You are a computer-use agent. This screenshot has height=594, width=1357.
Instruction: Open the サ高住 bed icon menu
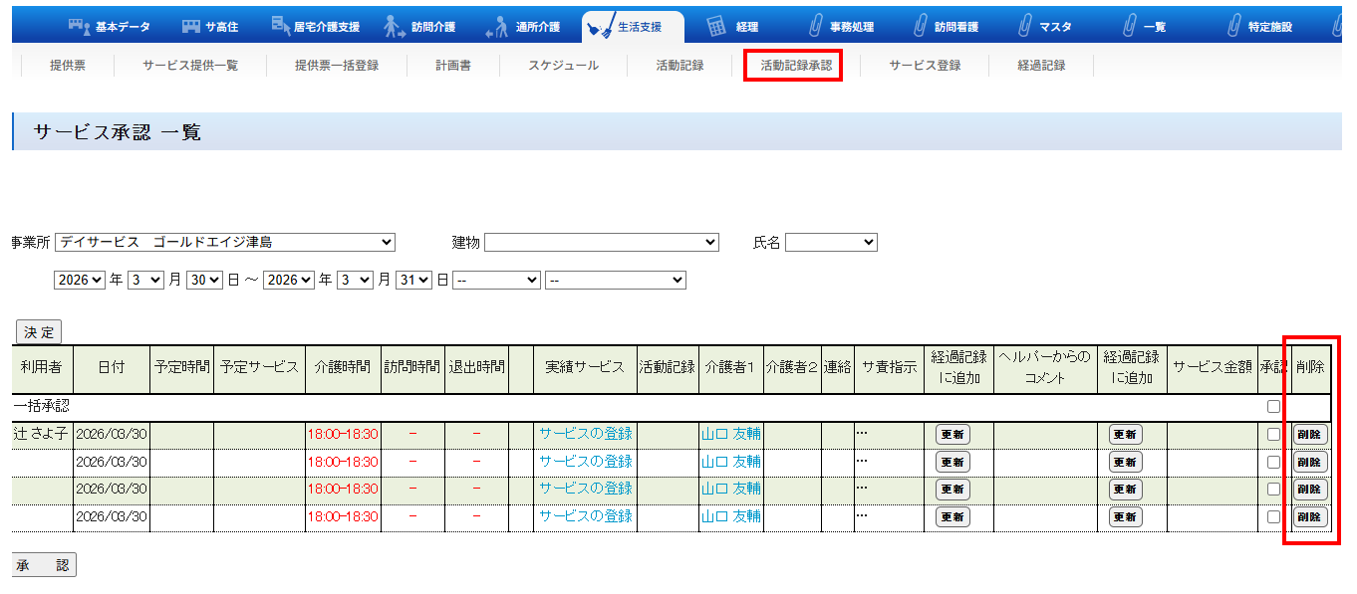(193, 27)
